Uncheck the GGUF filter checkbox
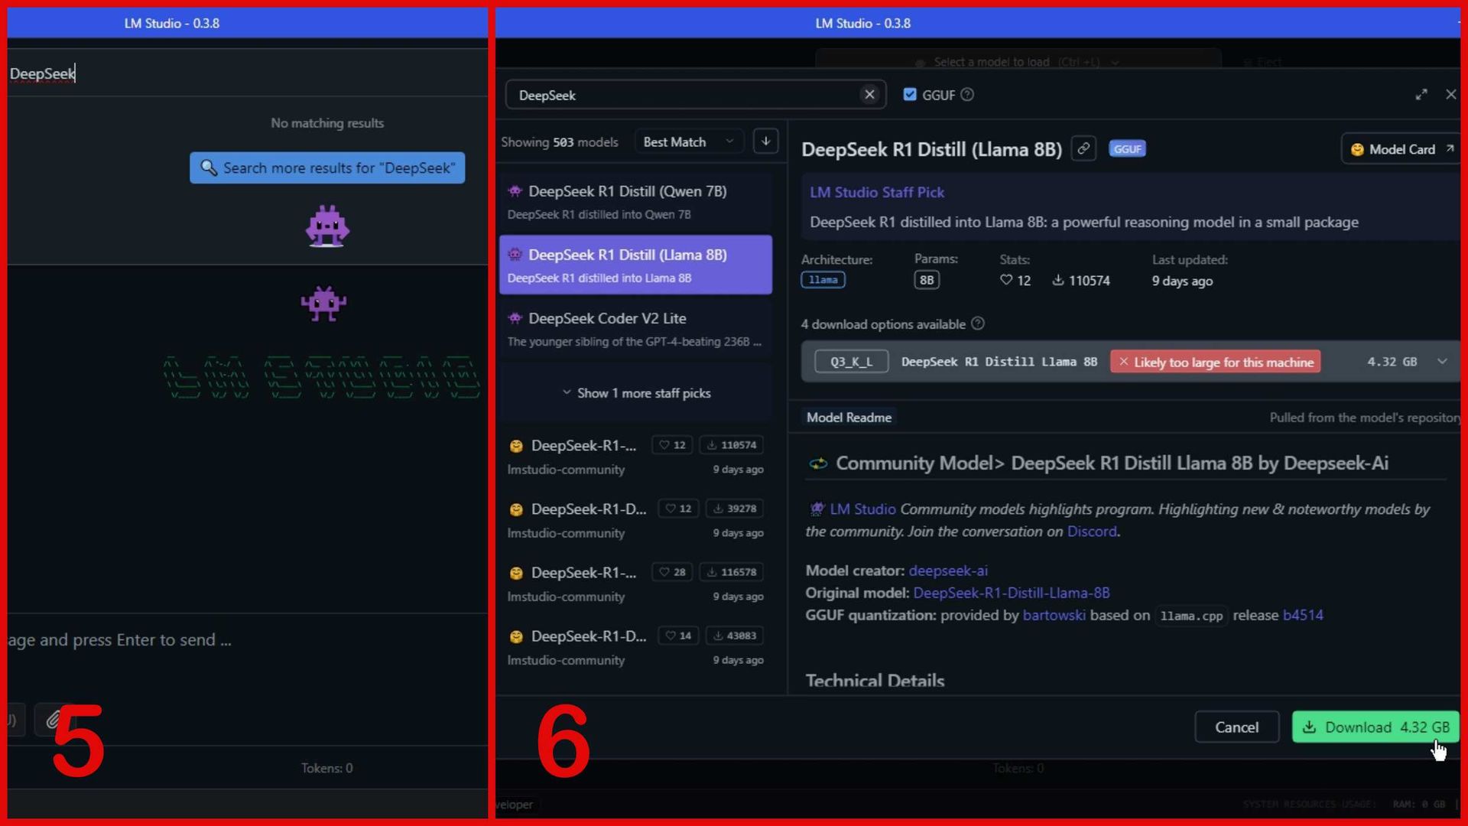Image resolution: width=1468 pixels, height=826 pixels. 910,94
